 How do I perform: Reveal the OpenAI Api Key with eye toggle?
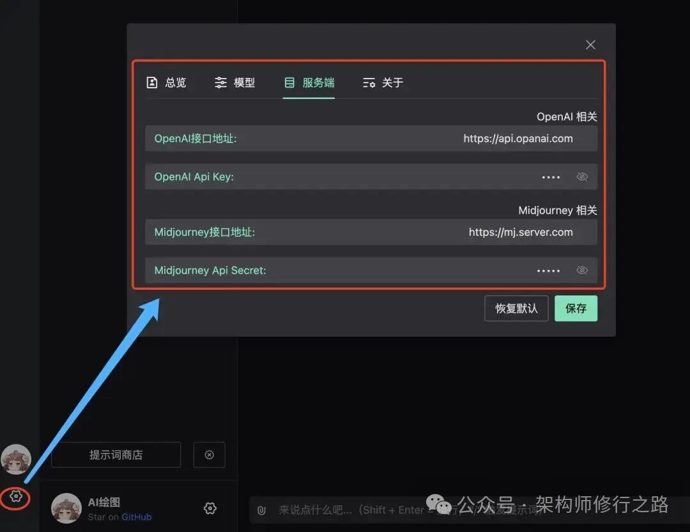(x=582, y=176)
